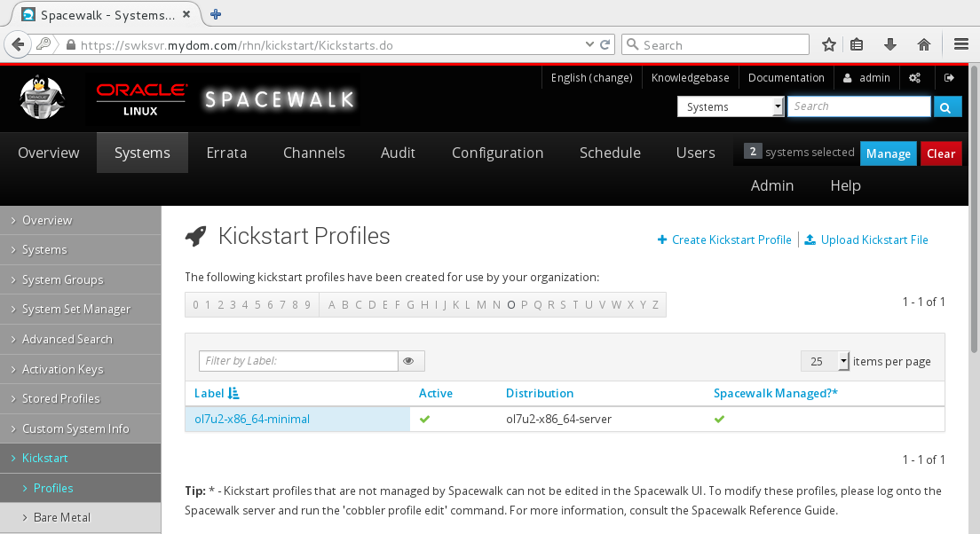Open the Users main navigation tab
The height and width of the screenshot is (534, 980).
pos(696,153)
